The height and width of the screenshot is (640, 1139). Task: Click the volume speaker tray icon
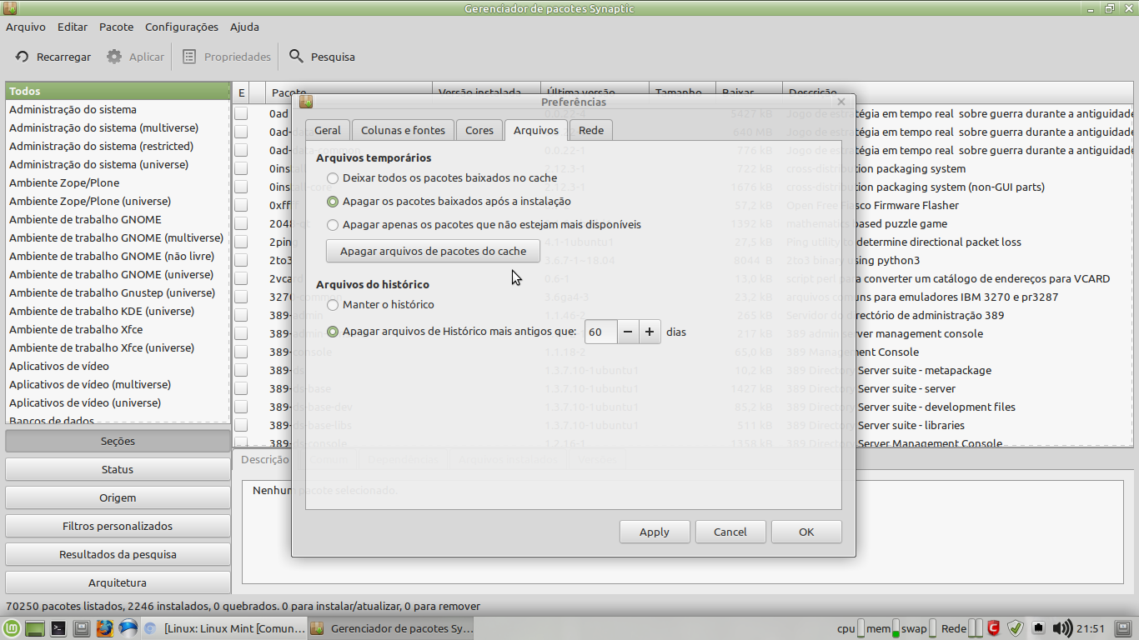click(1062, 628)
